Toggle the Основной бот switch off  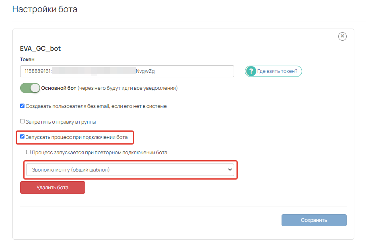click(x=30, y=88)
